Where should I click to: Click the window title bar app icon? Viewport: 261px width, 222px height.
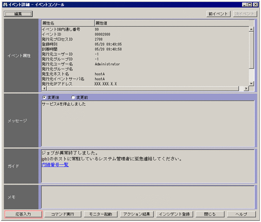5,5
